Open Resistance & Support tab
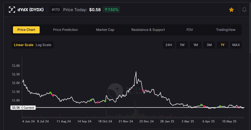251x130 pixels. [148, 30]
